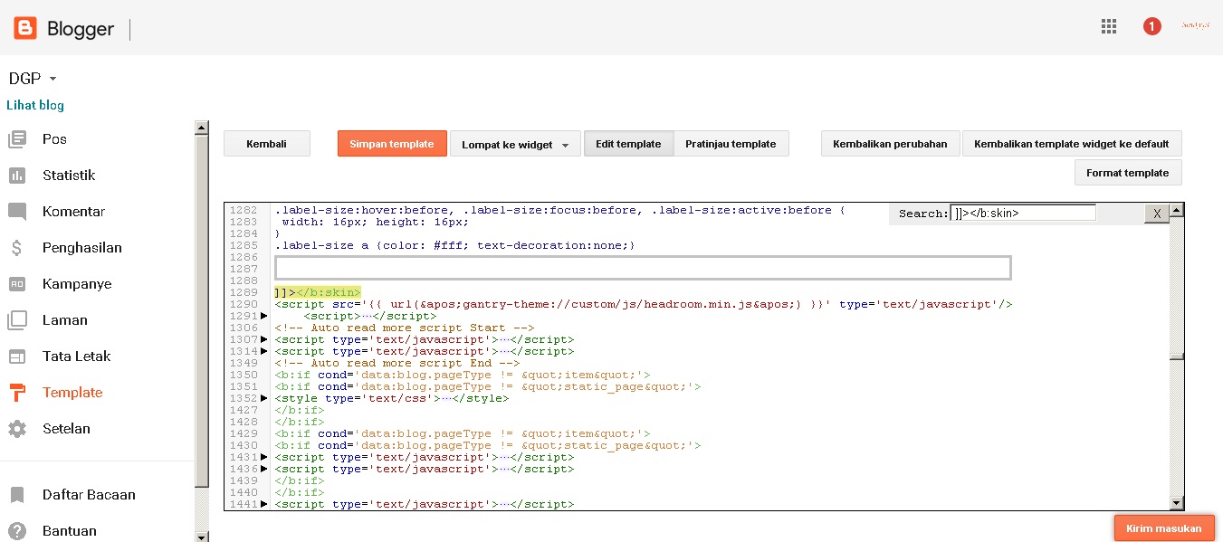
Task: Expand the folded script on line 1314
Action: [264, 352]
